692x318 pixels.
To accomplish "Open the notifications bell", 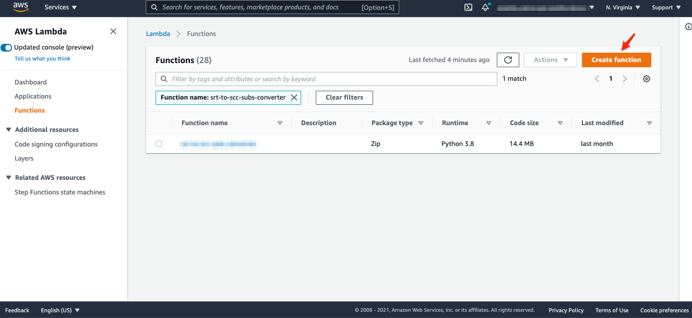I will pyautogui.click(x=486, y=7).
